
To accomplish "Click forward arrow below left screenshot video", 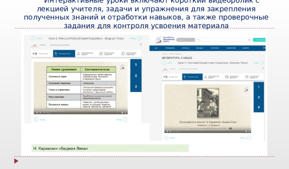I will point(126,120).
